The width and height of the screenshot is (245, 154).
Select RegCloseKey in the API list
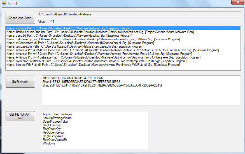click(95, 125)
